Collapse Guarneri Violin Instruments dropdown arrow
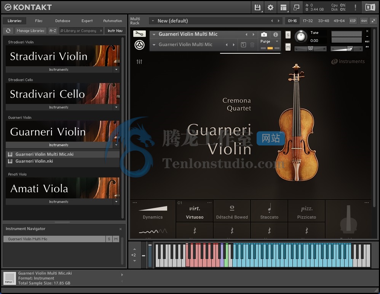The height and width of the screenshot is (294, 380). (x=117, y=145)
